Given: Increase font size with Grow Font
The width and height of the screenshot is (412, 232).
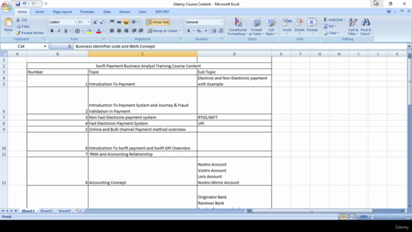Looking at the screenshot, I should click(x=95, y=22).
